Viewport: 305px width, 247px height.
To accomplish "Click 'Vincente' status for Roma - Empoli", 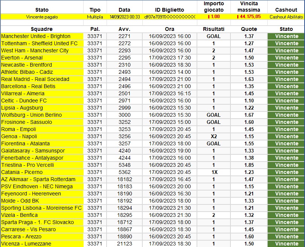I will (x=286, y=130).
